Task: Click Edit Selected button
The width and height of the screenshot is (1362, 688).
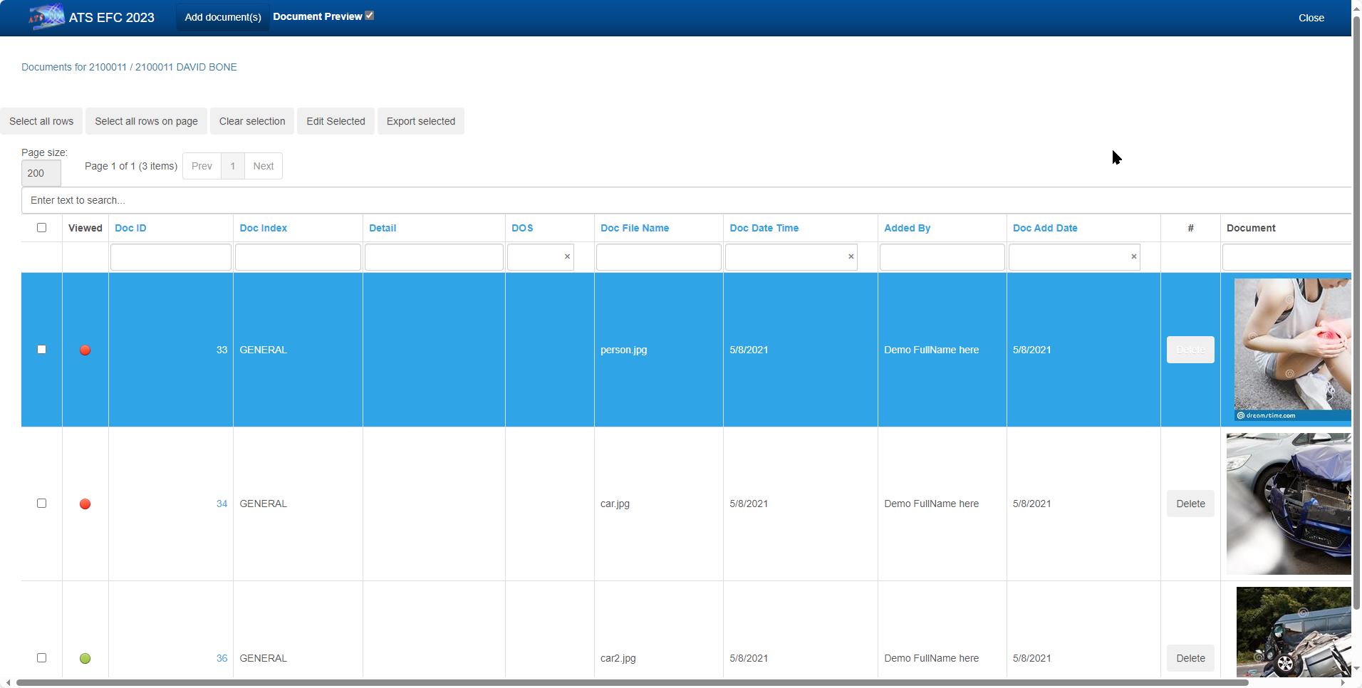Action: coord(336,121)
